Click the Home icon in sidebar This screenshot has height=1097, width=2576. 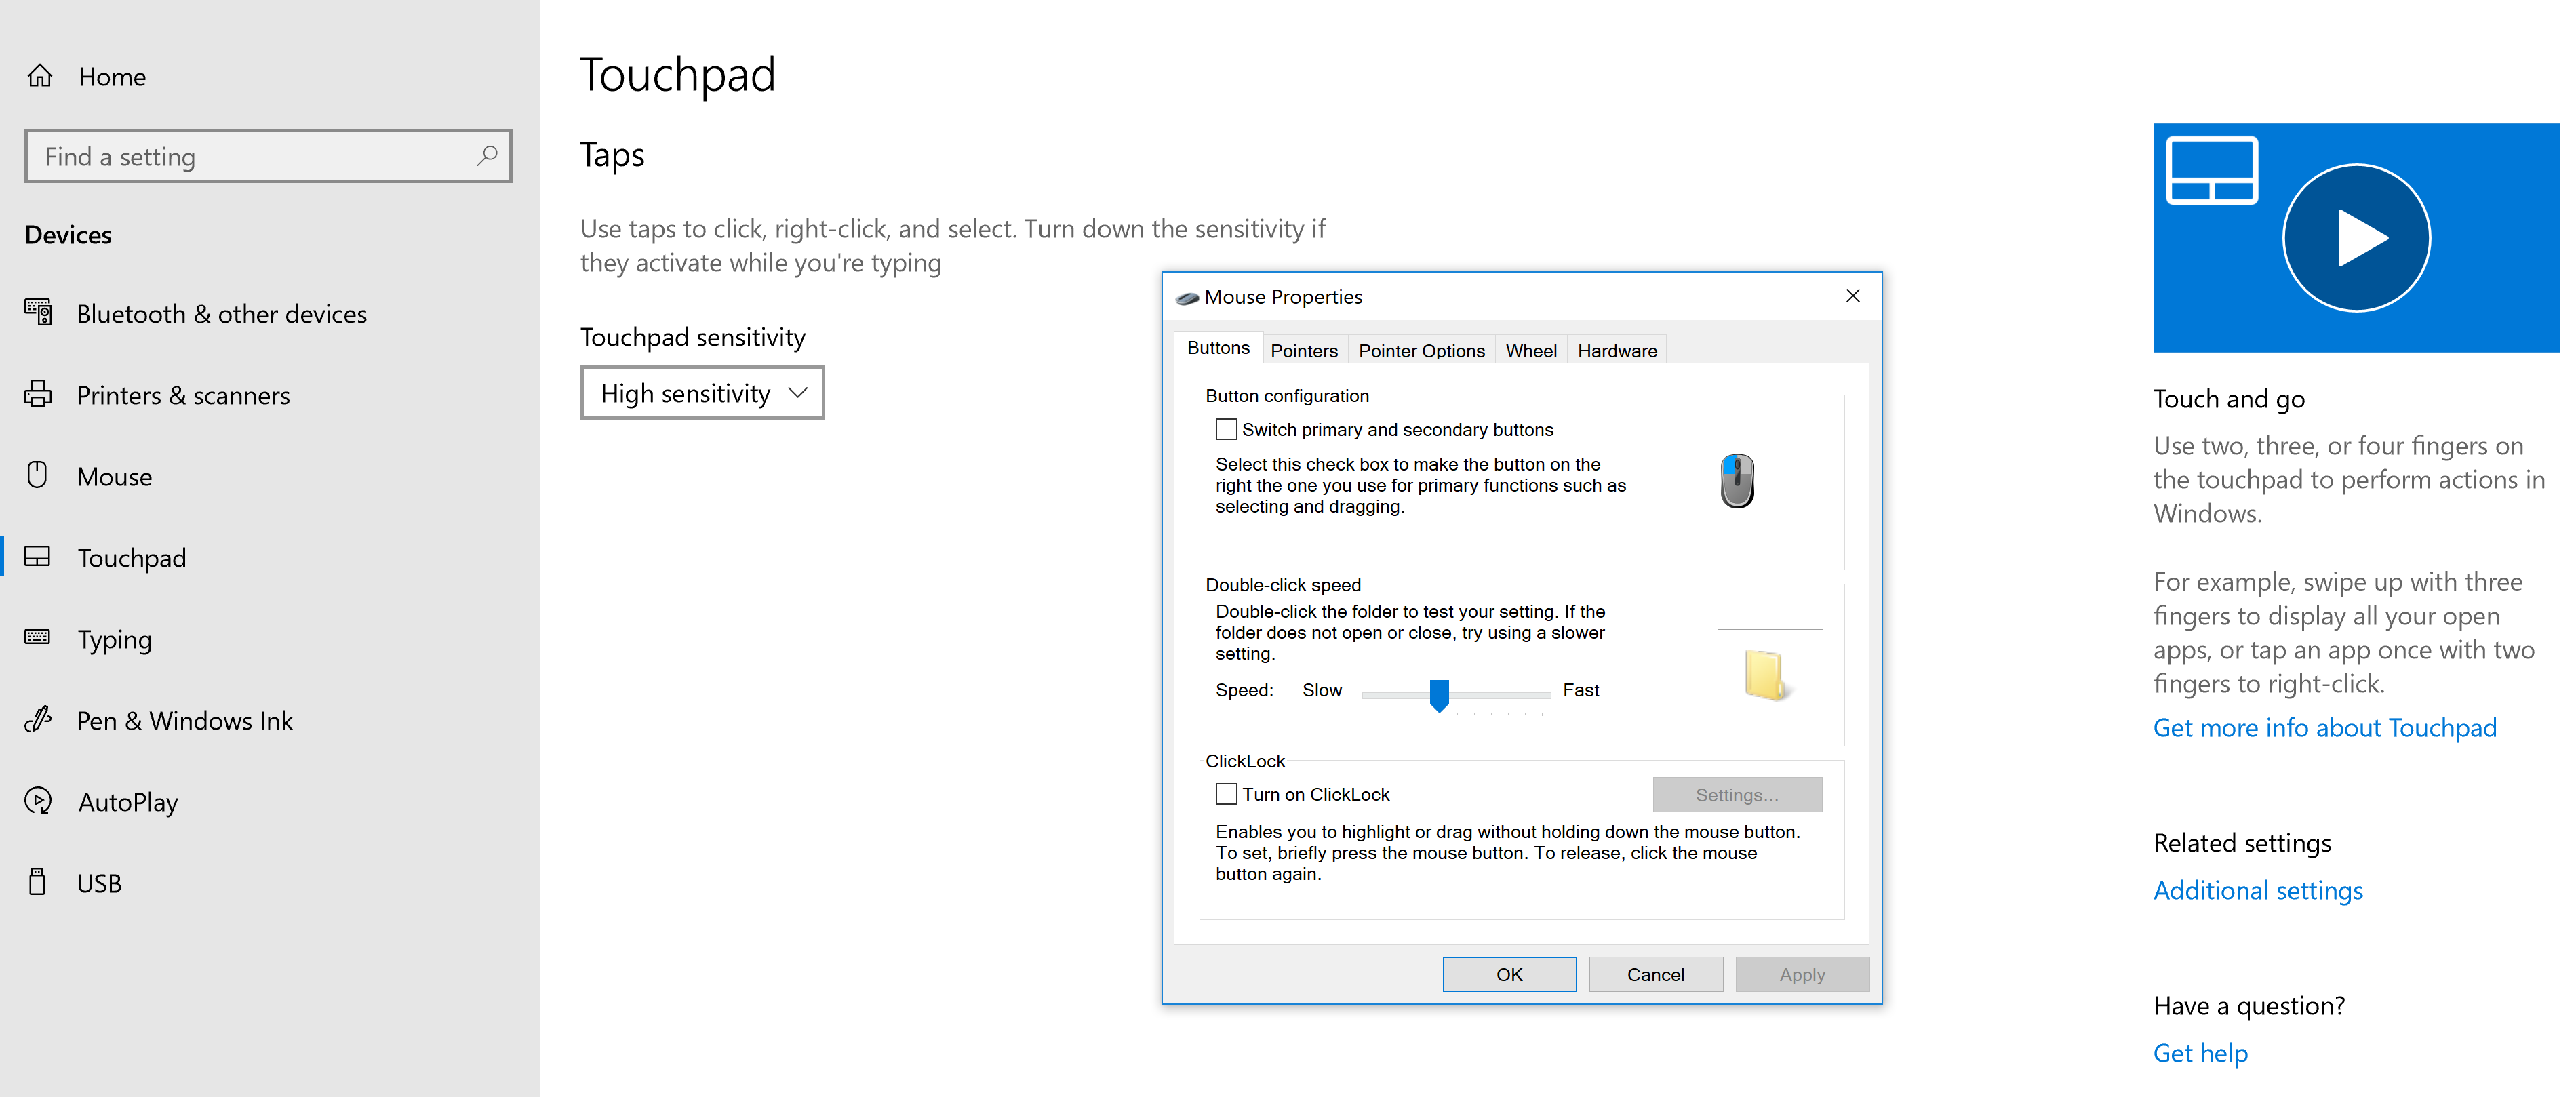tap(40, 76)
